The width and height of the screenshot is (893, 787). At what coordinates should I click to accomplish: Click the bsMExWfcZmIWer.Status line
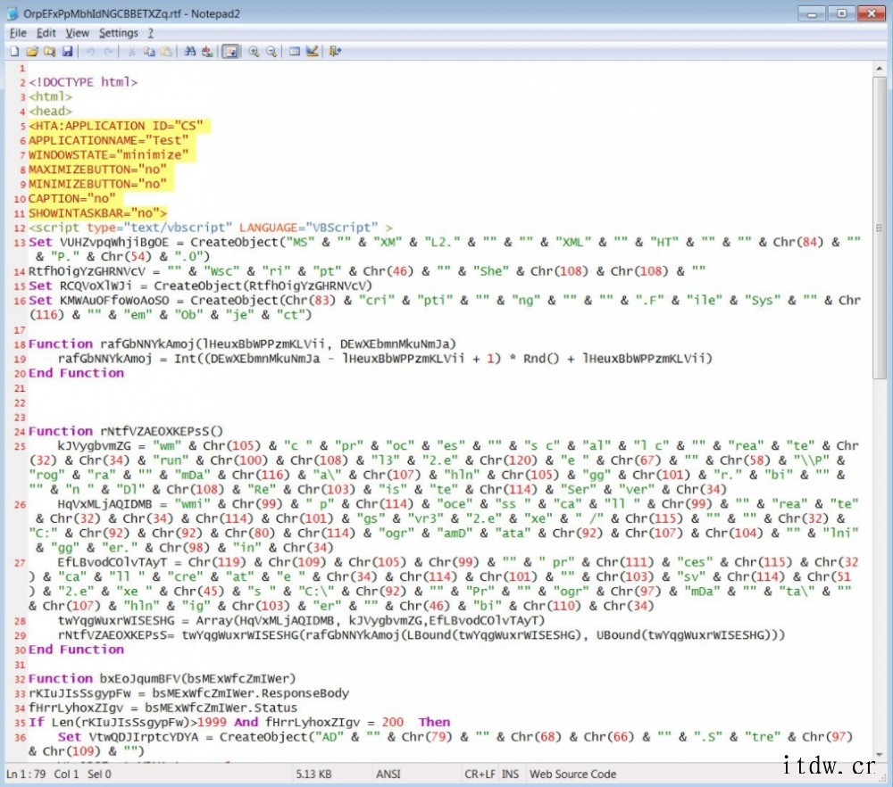(x=163, y=708)
